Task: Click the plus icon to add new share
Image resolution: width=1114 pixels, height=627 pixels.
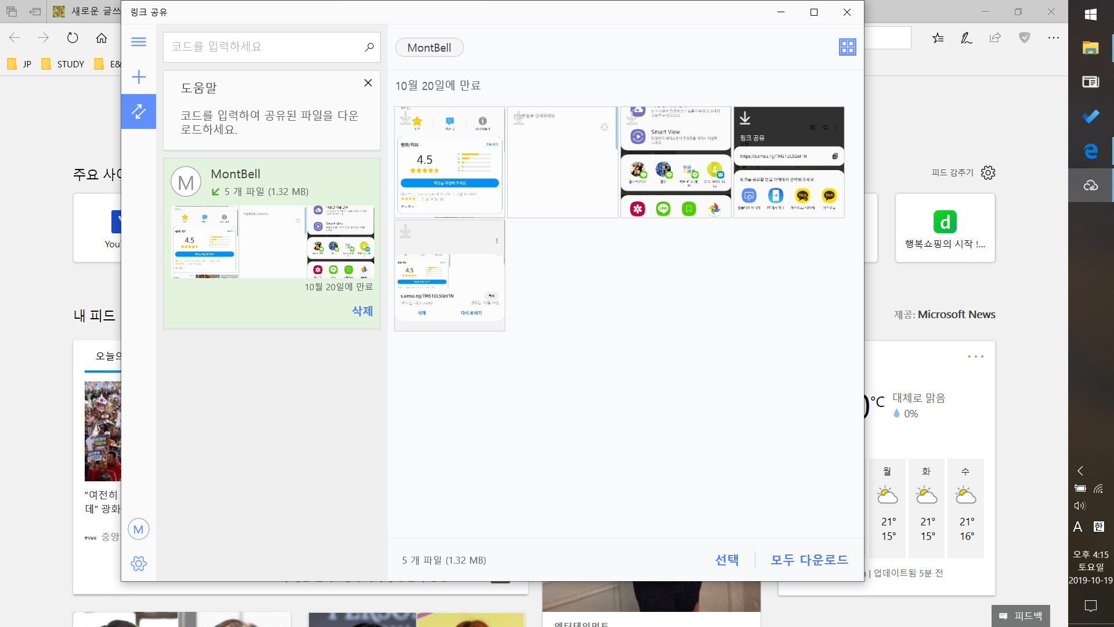Action: (x=139, y=77)
